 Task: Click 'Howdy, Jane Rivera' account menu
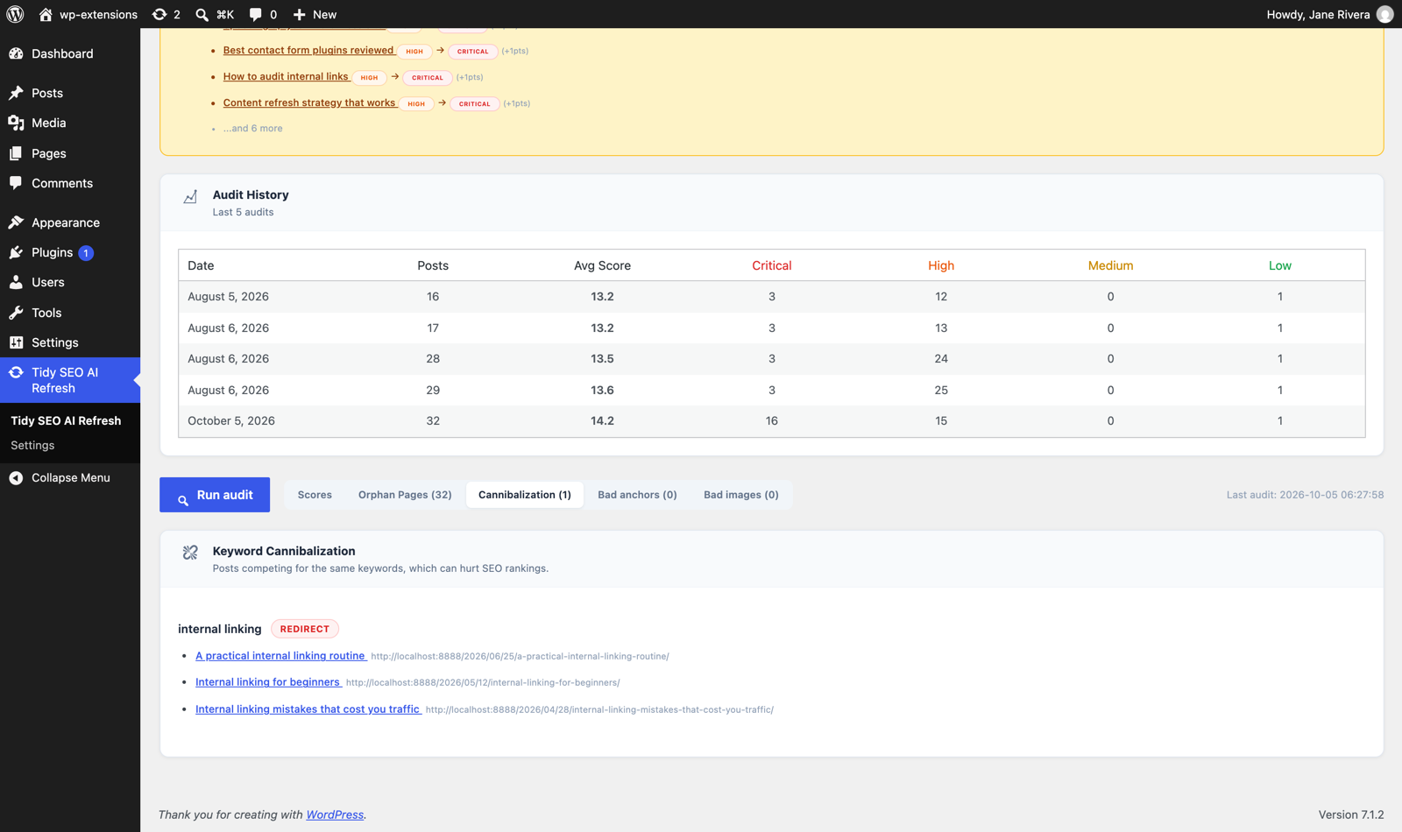point(1329,14)
